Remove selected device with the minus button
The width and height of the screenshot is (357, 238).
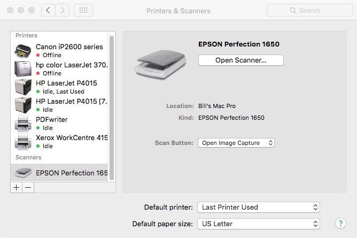28,187
